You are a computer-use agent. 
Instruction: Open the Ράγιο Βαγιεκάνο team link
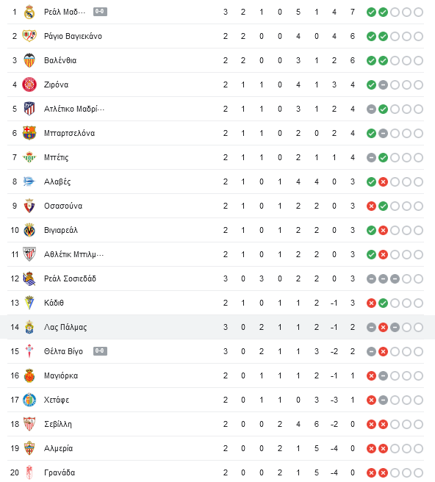pyautogui.click(x=73, y=36)
